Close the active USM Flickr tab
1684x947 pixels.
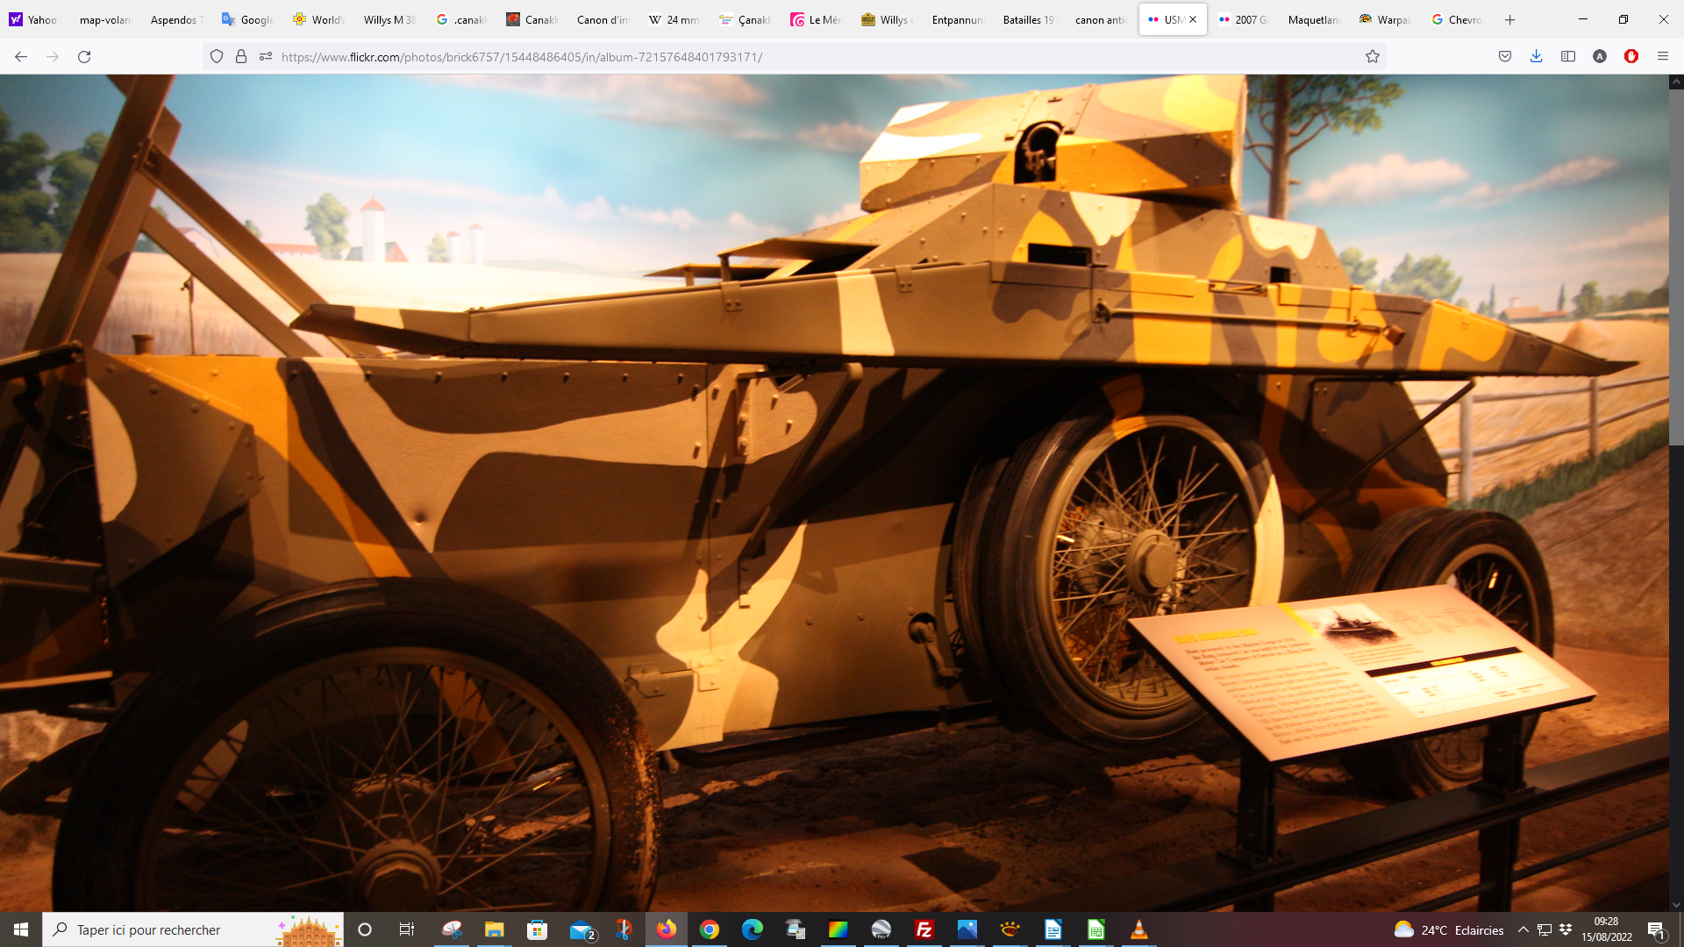tap(1193, 19)
